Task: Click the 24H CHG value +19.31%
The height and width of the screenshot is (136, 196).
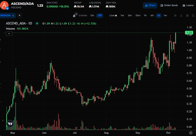Action: point(64,7)
